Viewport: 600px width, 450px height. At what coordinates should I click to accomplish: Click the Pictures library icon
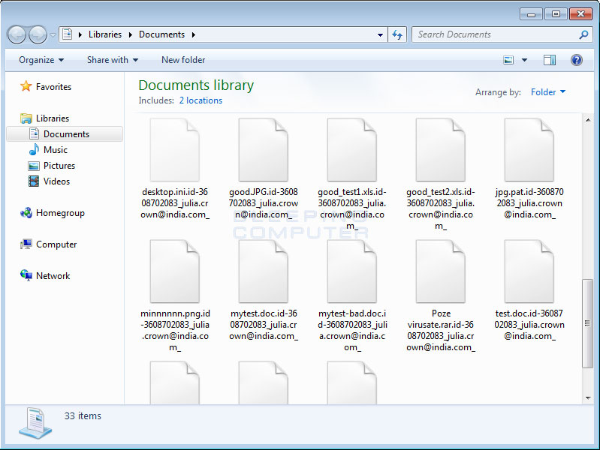[x=34, y=166]
